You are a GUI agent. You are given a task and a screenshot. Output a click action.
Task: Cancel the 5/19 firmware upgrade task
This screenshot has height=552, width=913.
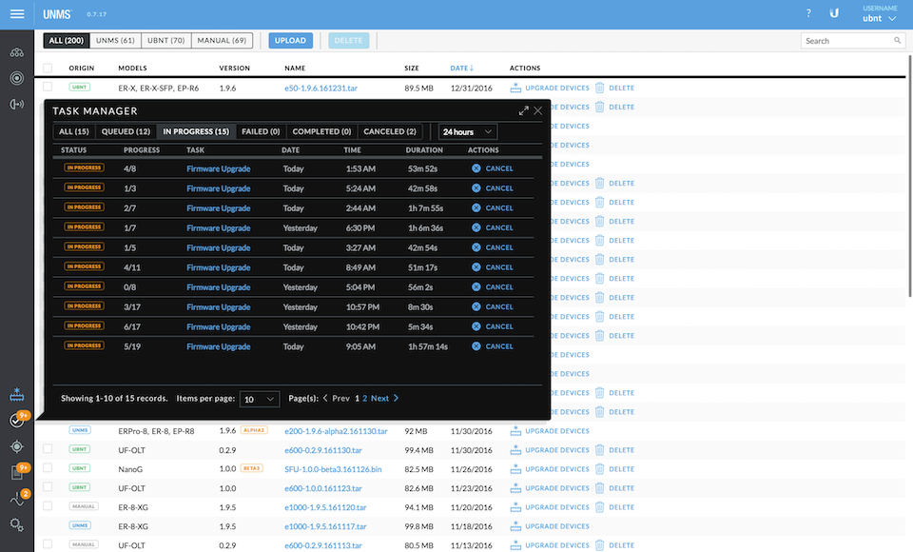pos(493,346)
